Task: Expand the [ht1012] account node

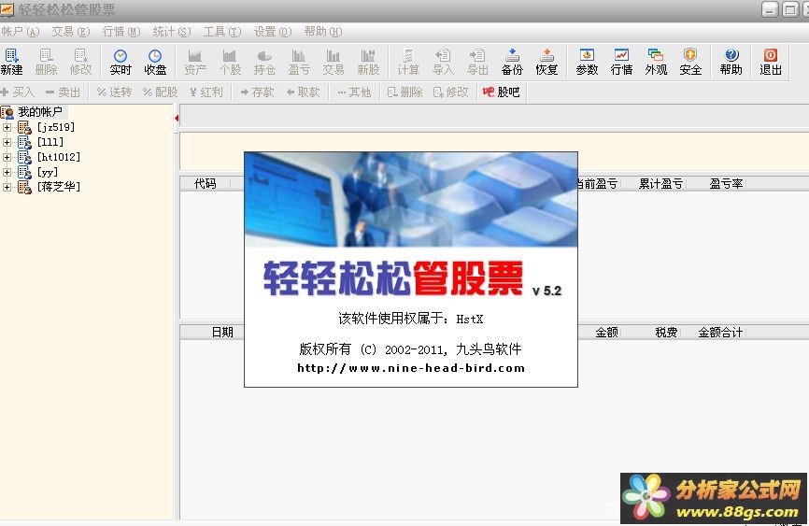Action: [7, 157]
